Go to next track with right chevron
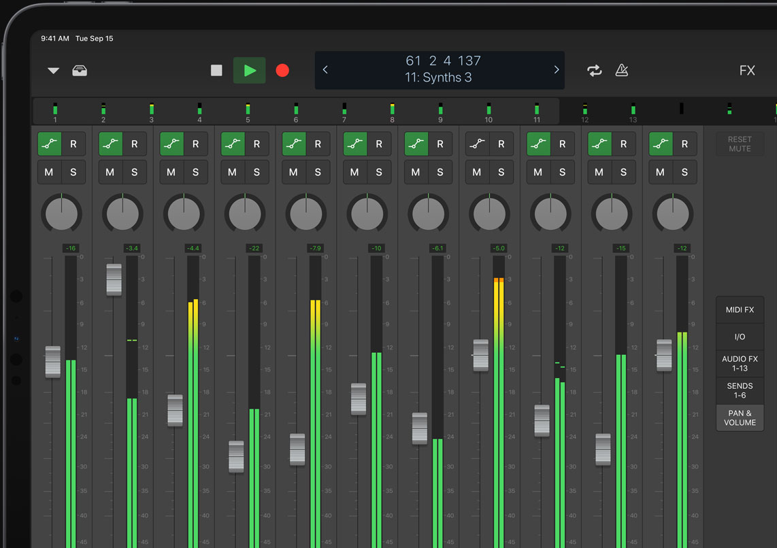 [x=556, y=70]
